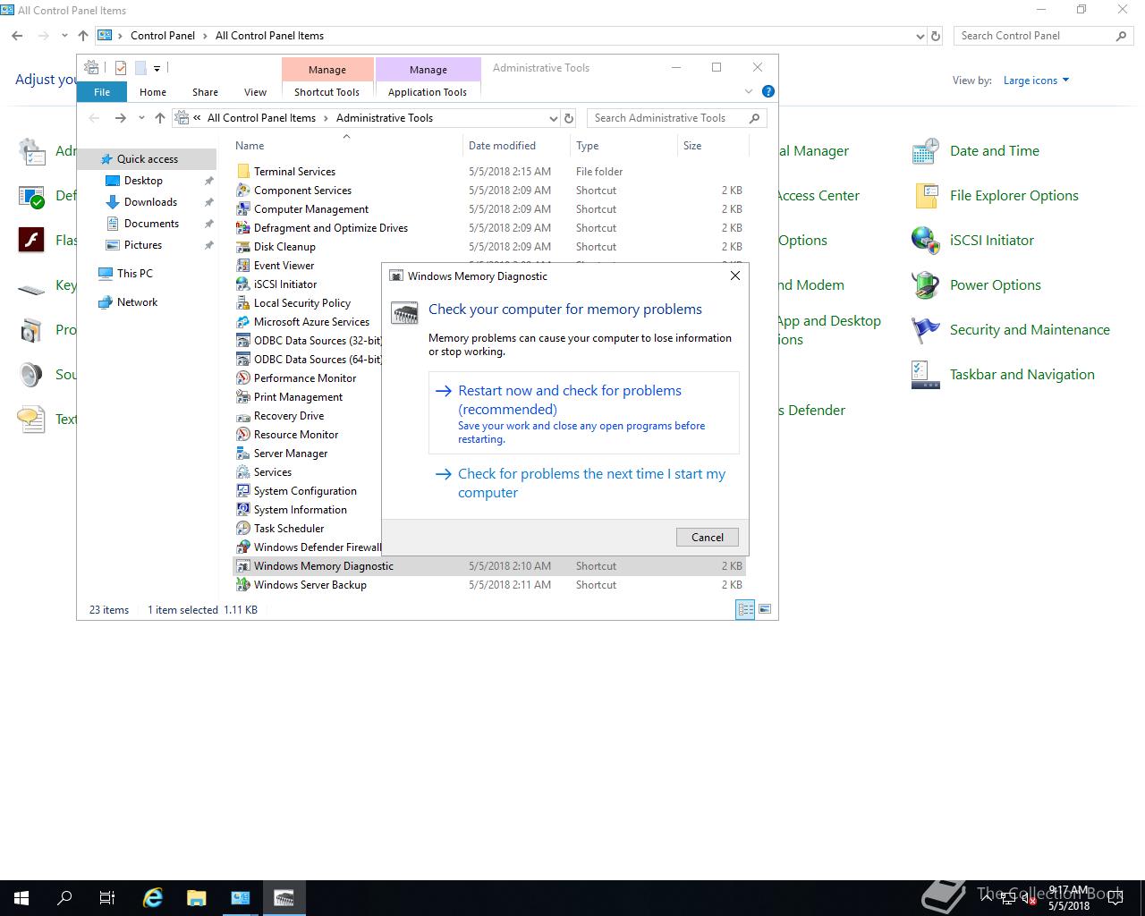Expand the Administrative Tools address bar history dropdown
This screenshot has height=916, width=1145.
[x=553, y=118]
